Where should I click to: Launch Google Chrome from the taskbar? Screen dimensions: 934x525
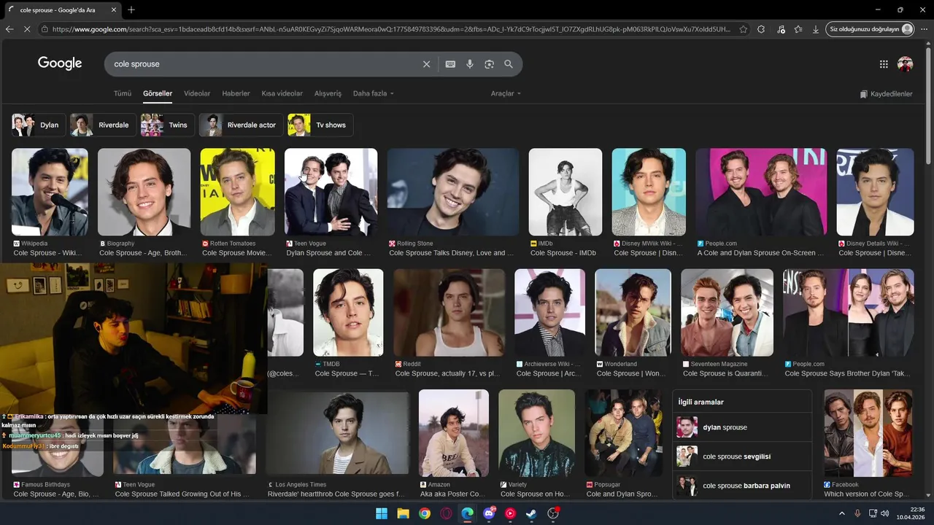425,513
